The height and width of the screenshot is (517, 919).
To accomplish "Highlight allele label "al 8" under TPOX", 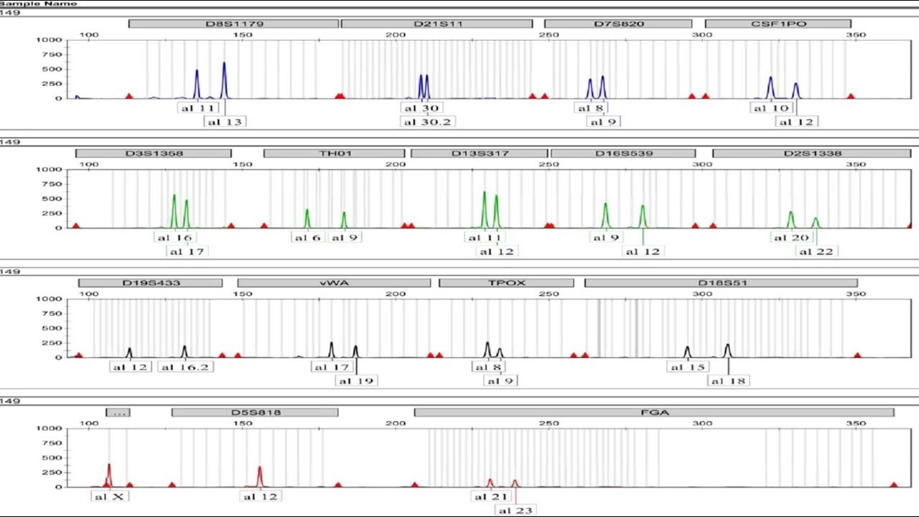I will tap(488, 367).
